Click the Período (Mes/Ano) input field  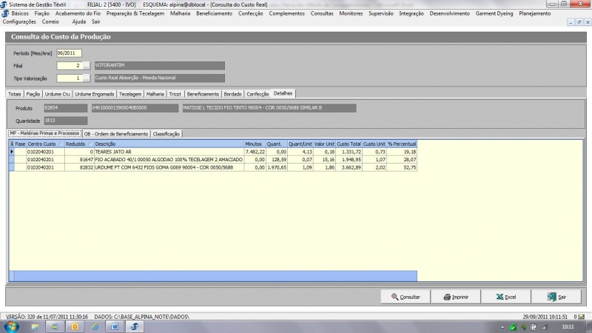click(x=69, y=53)
